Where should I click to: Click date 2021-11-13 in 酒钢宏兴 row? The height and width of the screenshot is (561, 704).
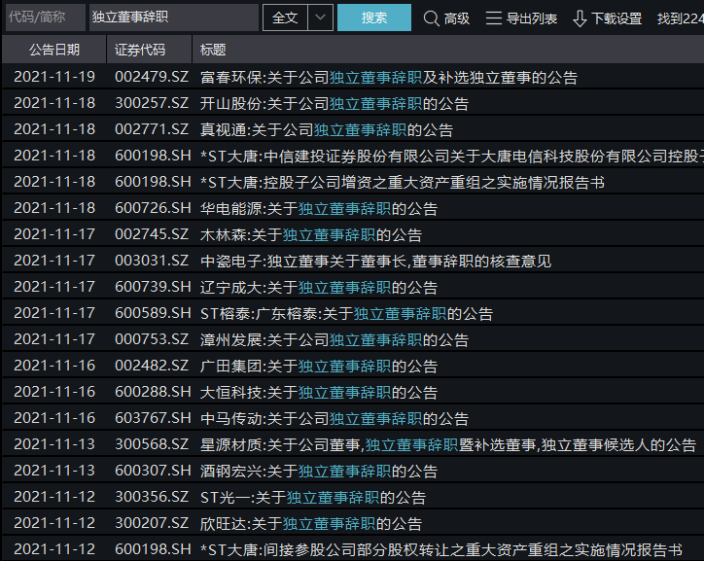[x=54, y=471]
